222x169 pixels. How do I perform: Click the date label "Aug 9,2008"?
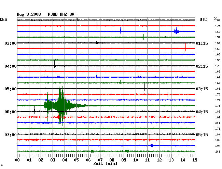(29, 14)
